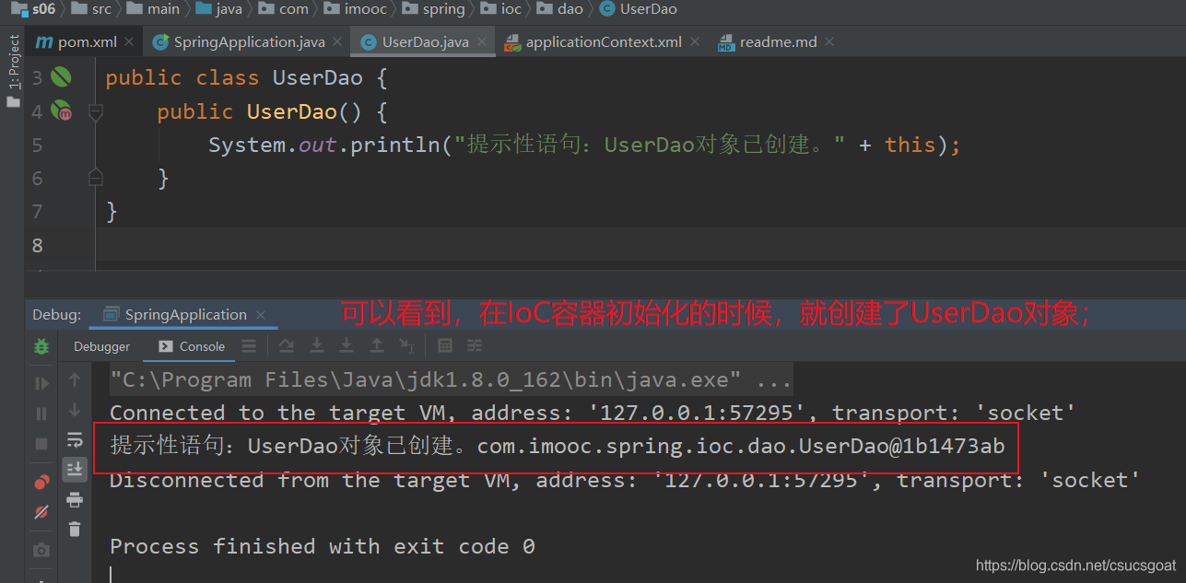This screenshot has width=1186, height=583.
Task: Click the UserDao@1b1473ab console output line
Action: (x=557, y=447)
